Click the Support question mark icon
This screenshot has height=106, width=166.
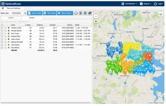141,4
